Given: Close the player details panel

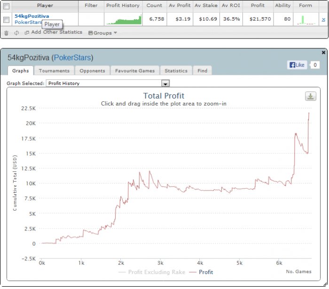Looking at the screenshot, I should [323, 53].
